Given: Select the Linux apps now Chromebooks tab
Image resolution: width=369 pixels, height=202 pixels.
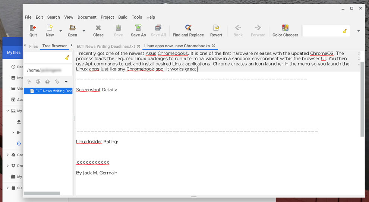Looking at the screenshot, I should pos(177,46).
